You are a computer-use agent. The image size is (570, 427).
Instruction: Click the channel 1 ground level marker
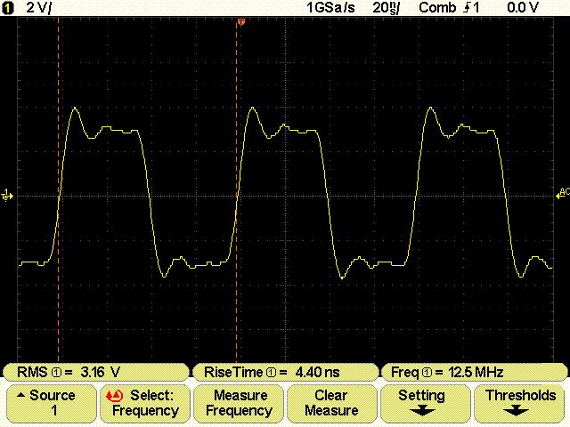[x=7, y=196]
